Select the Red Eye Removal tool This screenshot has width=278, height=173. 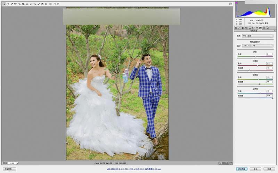click(35, 4)
